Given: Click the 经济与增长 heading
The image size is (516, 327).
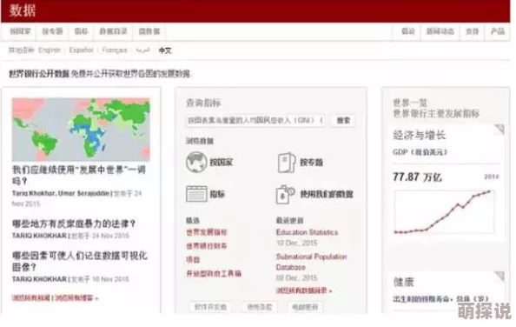Looking at the screenshot, I should [420, 135].
